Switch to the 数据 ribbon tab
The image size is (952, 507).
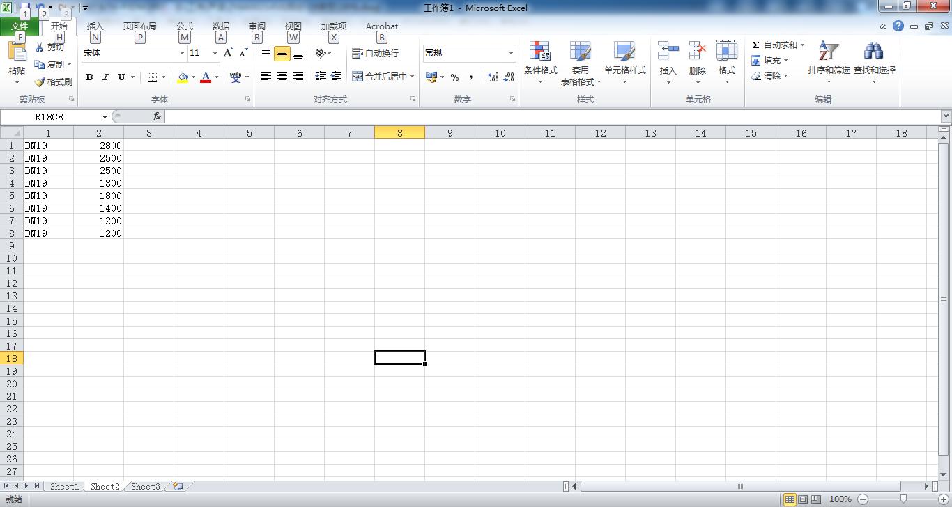pos(221,26)
